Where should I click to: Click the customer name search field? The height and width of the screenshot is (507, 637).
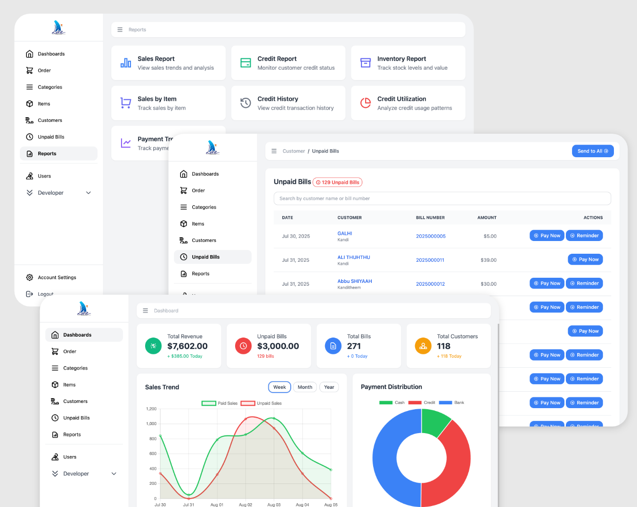click(x=442, y=199)
